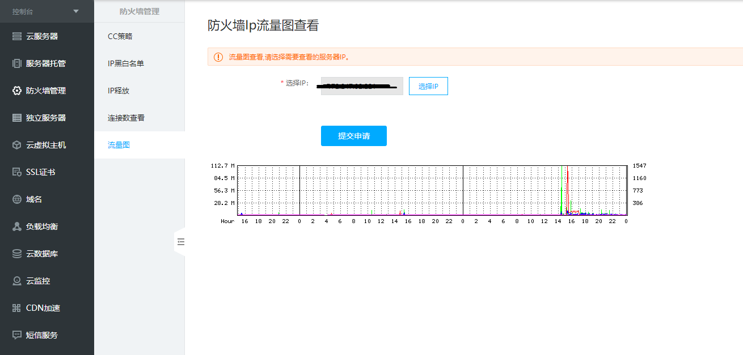The height and width of the screenshot is (355, 743).
Task: Click the 服务器托管 hosting icon
Action: pyautogui.click(x=17, y=63)
